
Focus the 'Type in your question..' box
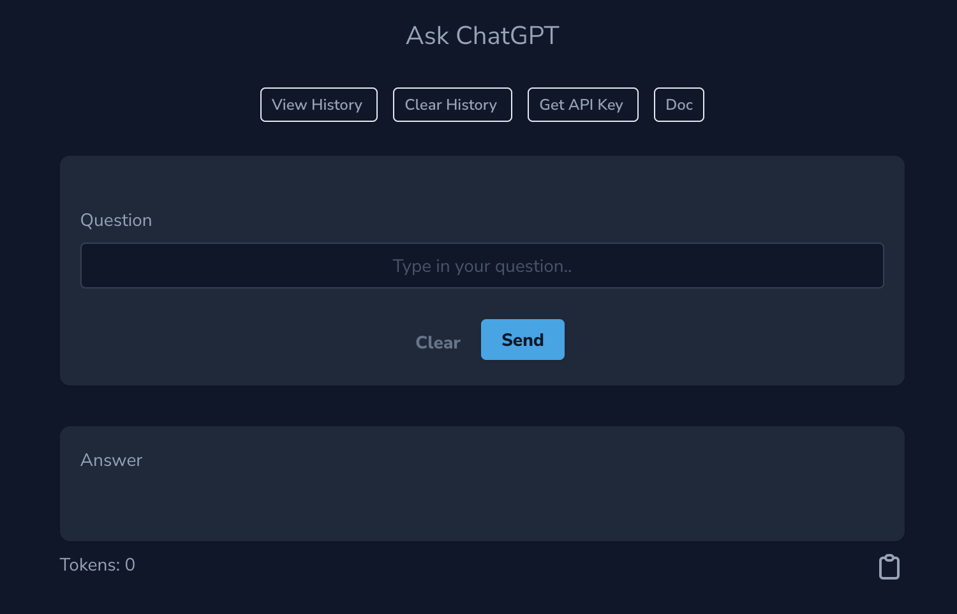tap(482, 266)
